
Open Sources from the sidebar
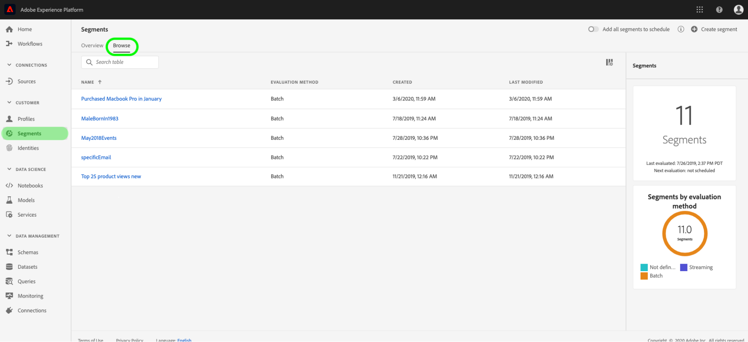pos(26,81)
